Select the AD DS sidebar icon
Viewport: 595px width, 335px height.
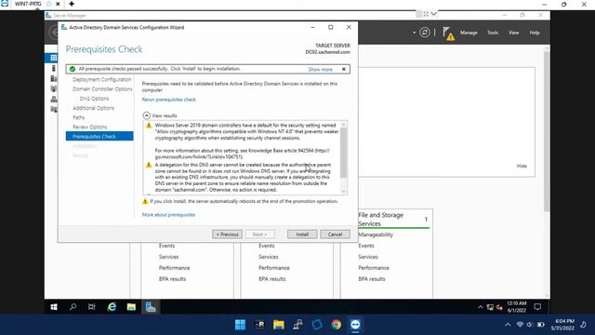click(54, 89)
